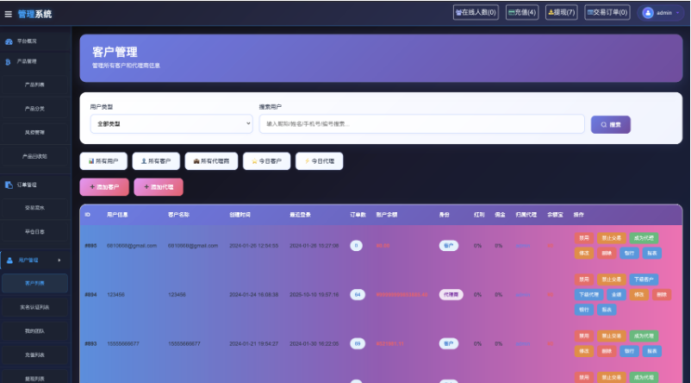Select 产品列表 in the sidebar menu

tap(35, 85)
